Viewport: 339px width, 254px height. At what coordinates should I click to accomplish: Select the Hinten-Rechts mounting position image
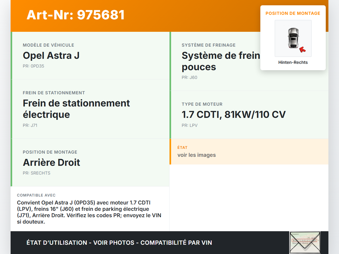coord(293,38)
